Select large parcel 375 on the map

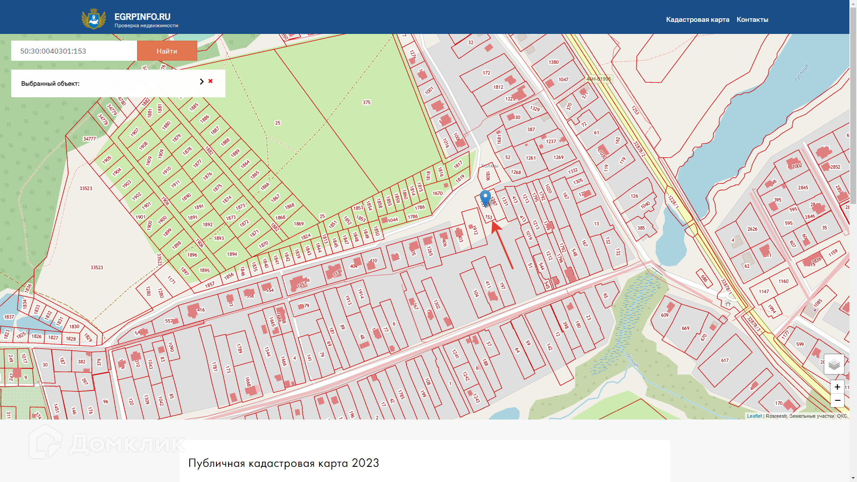[x=366, y=102]
